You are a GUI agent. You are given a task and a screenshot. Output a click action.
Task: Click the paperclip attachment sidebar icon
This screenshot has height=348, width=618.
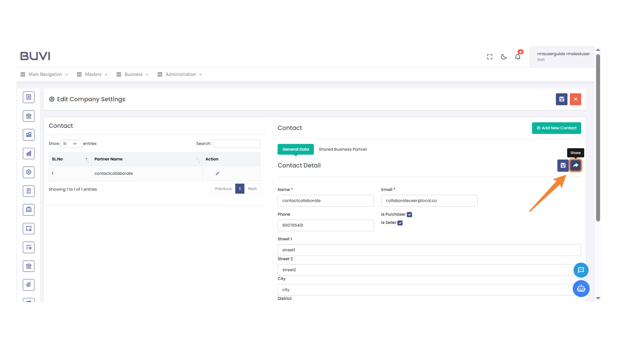(29, 285)
